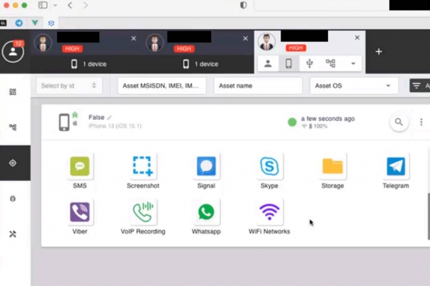Viewport: 430px width, 286px height.
Task: Click the Asset name input field
Action: click(258, 86)
